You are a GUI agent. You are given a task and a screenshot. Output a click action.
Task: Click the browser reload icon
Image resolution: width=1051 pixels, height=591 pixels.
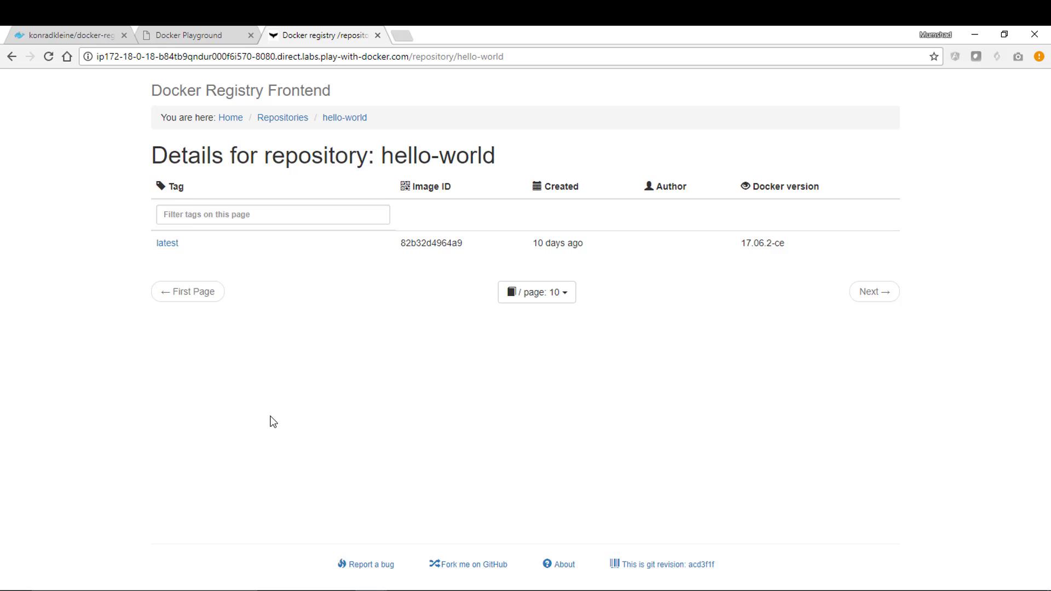point(48,56)
